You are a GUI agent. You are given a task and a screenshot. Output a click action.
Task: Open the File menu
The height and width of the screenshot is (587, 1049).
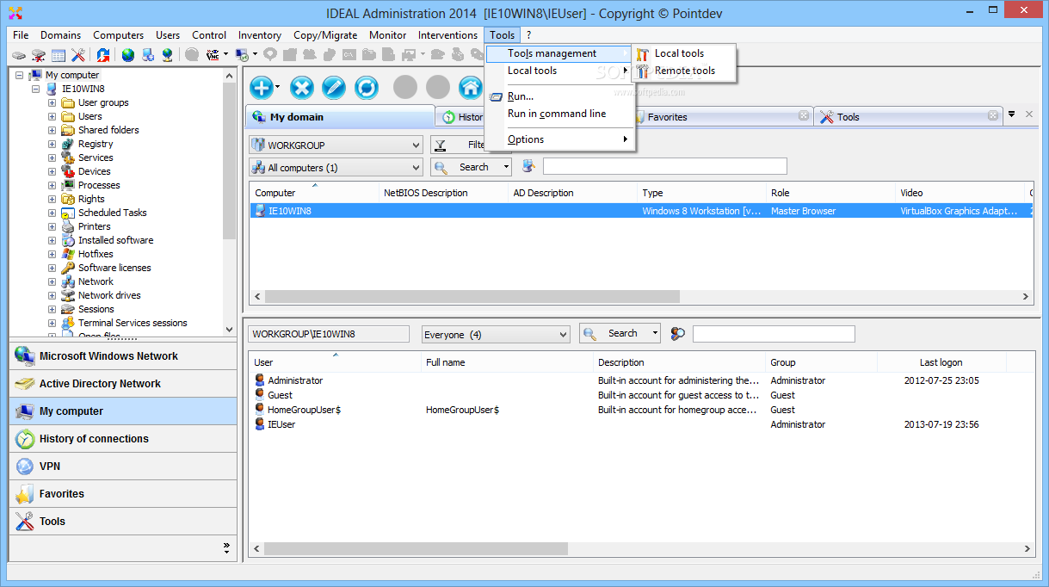(21, 35)
